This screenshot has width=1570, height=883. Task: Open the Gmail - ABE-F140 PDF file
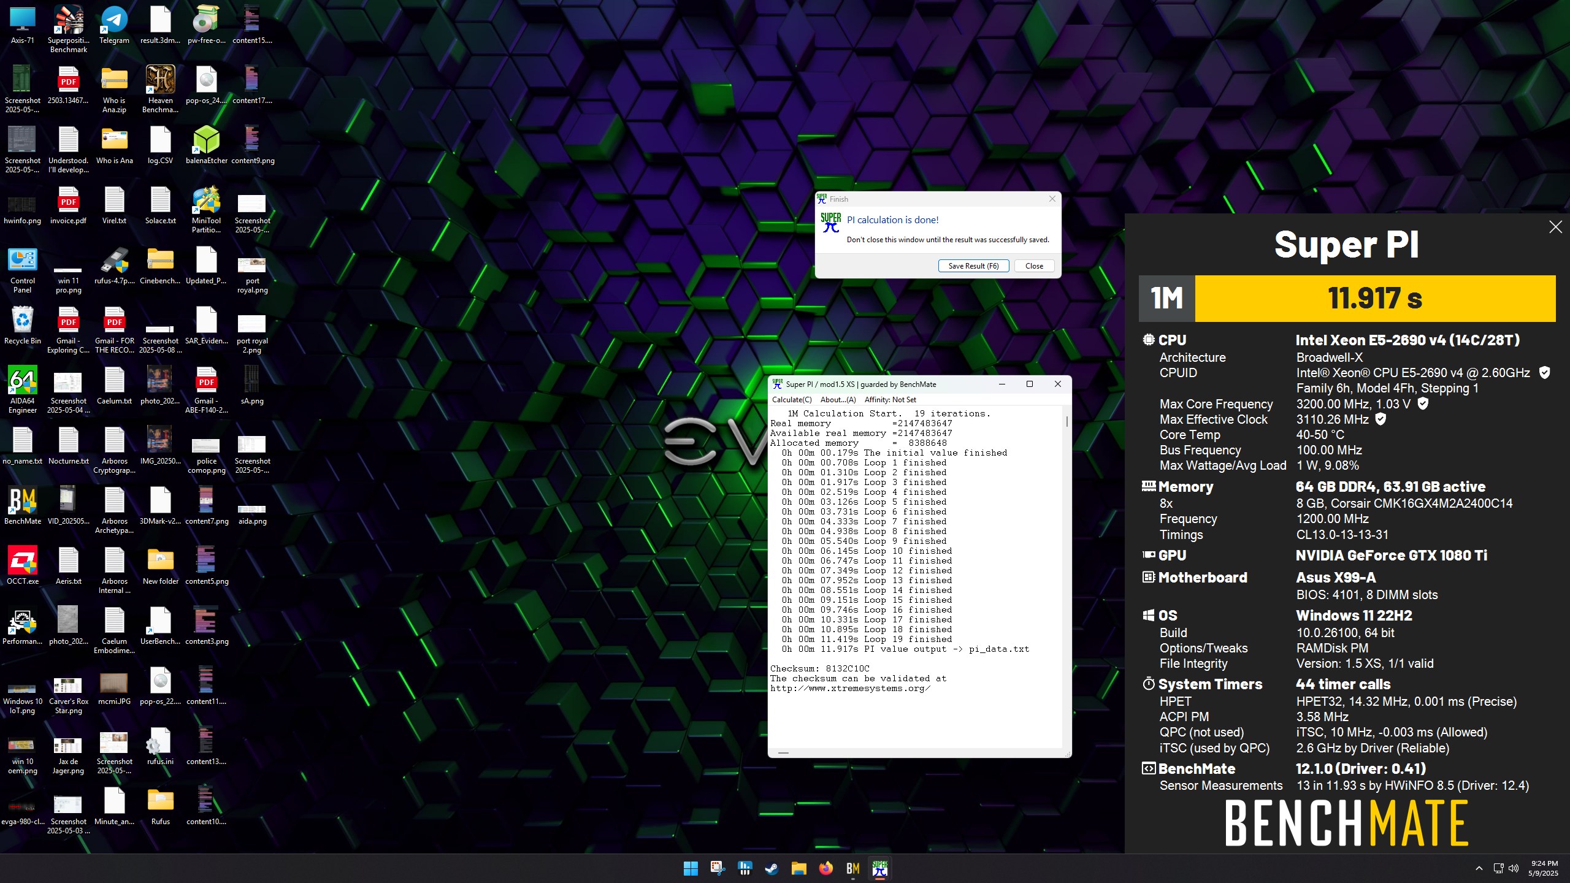[x=207, y=390]
